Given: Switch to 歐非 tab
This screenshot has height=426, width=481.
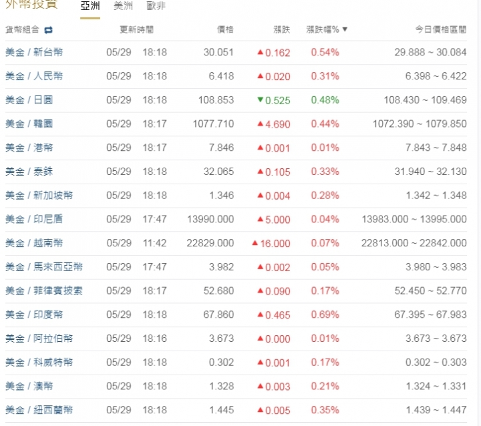Looking at the screenshot, I should click(156, 6).
